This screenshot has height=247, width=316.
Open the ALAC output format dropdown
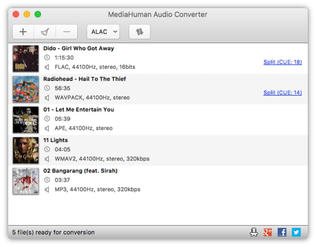103,32
